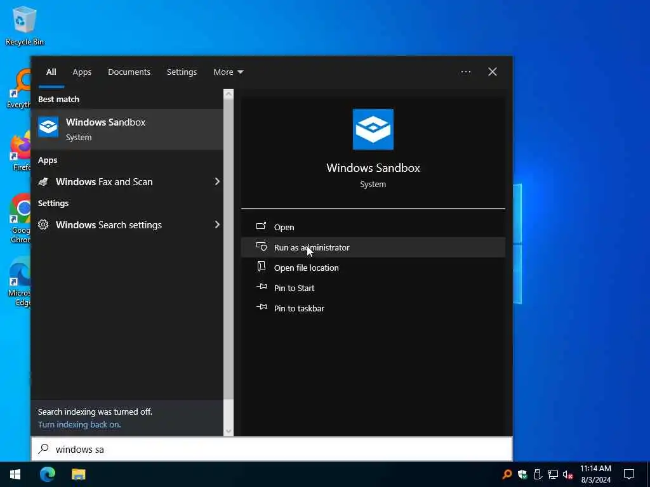Open the network tray icon
Screen dimensions: 650x487
pos(553,474)
